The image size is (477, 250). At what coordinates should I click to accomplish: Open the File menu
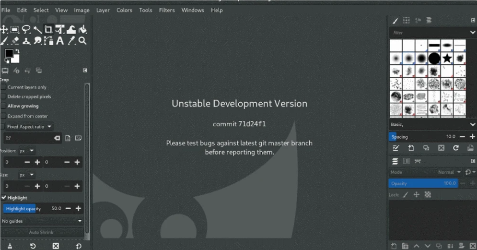click(x=6, y=10)
